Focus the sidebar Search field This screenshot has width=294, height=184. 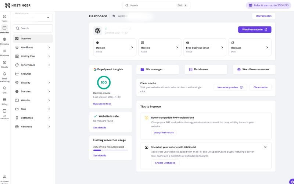[x=33, y=28]
